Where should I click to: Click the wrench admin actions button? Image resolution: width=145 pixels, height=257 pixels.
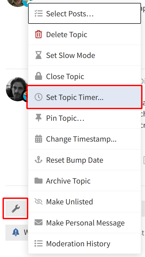16,209
